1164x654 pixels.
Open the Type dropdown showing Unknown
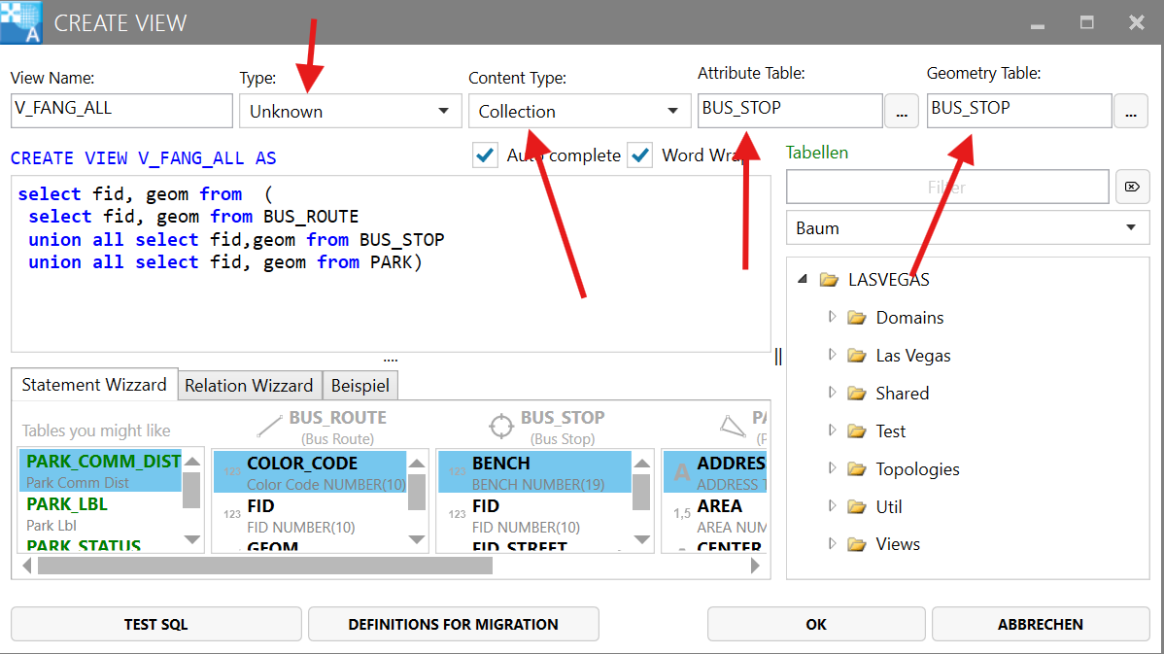coord(350,111)
